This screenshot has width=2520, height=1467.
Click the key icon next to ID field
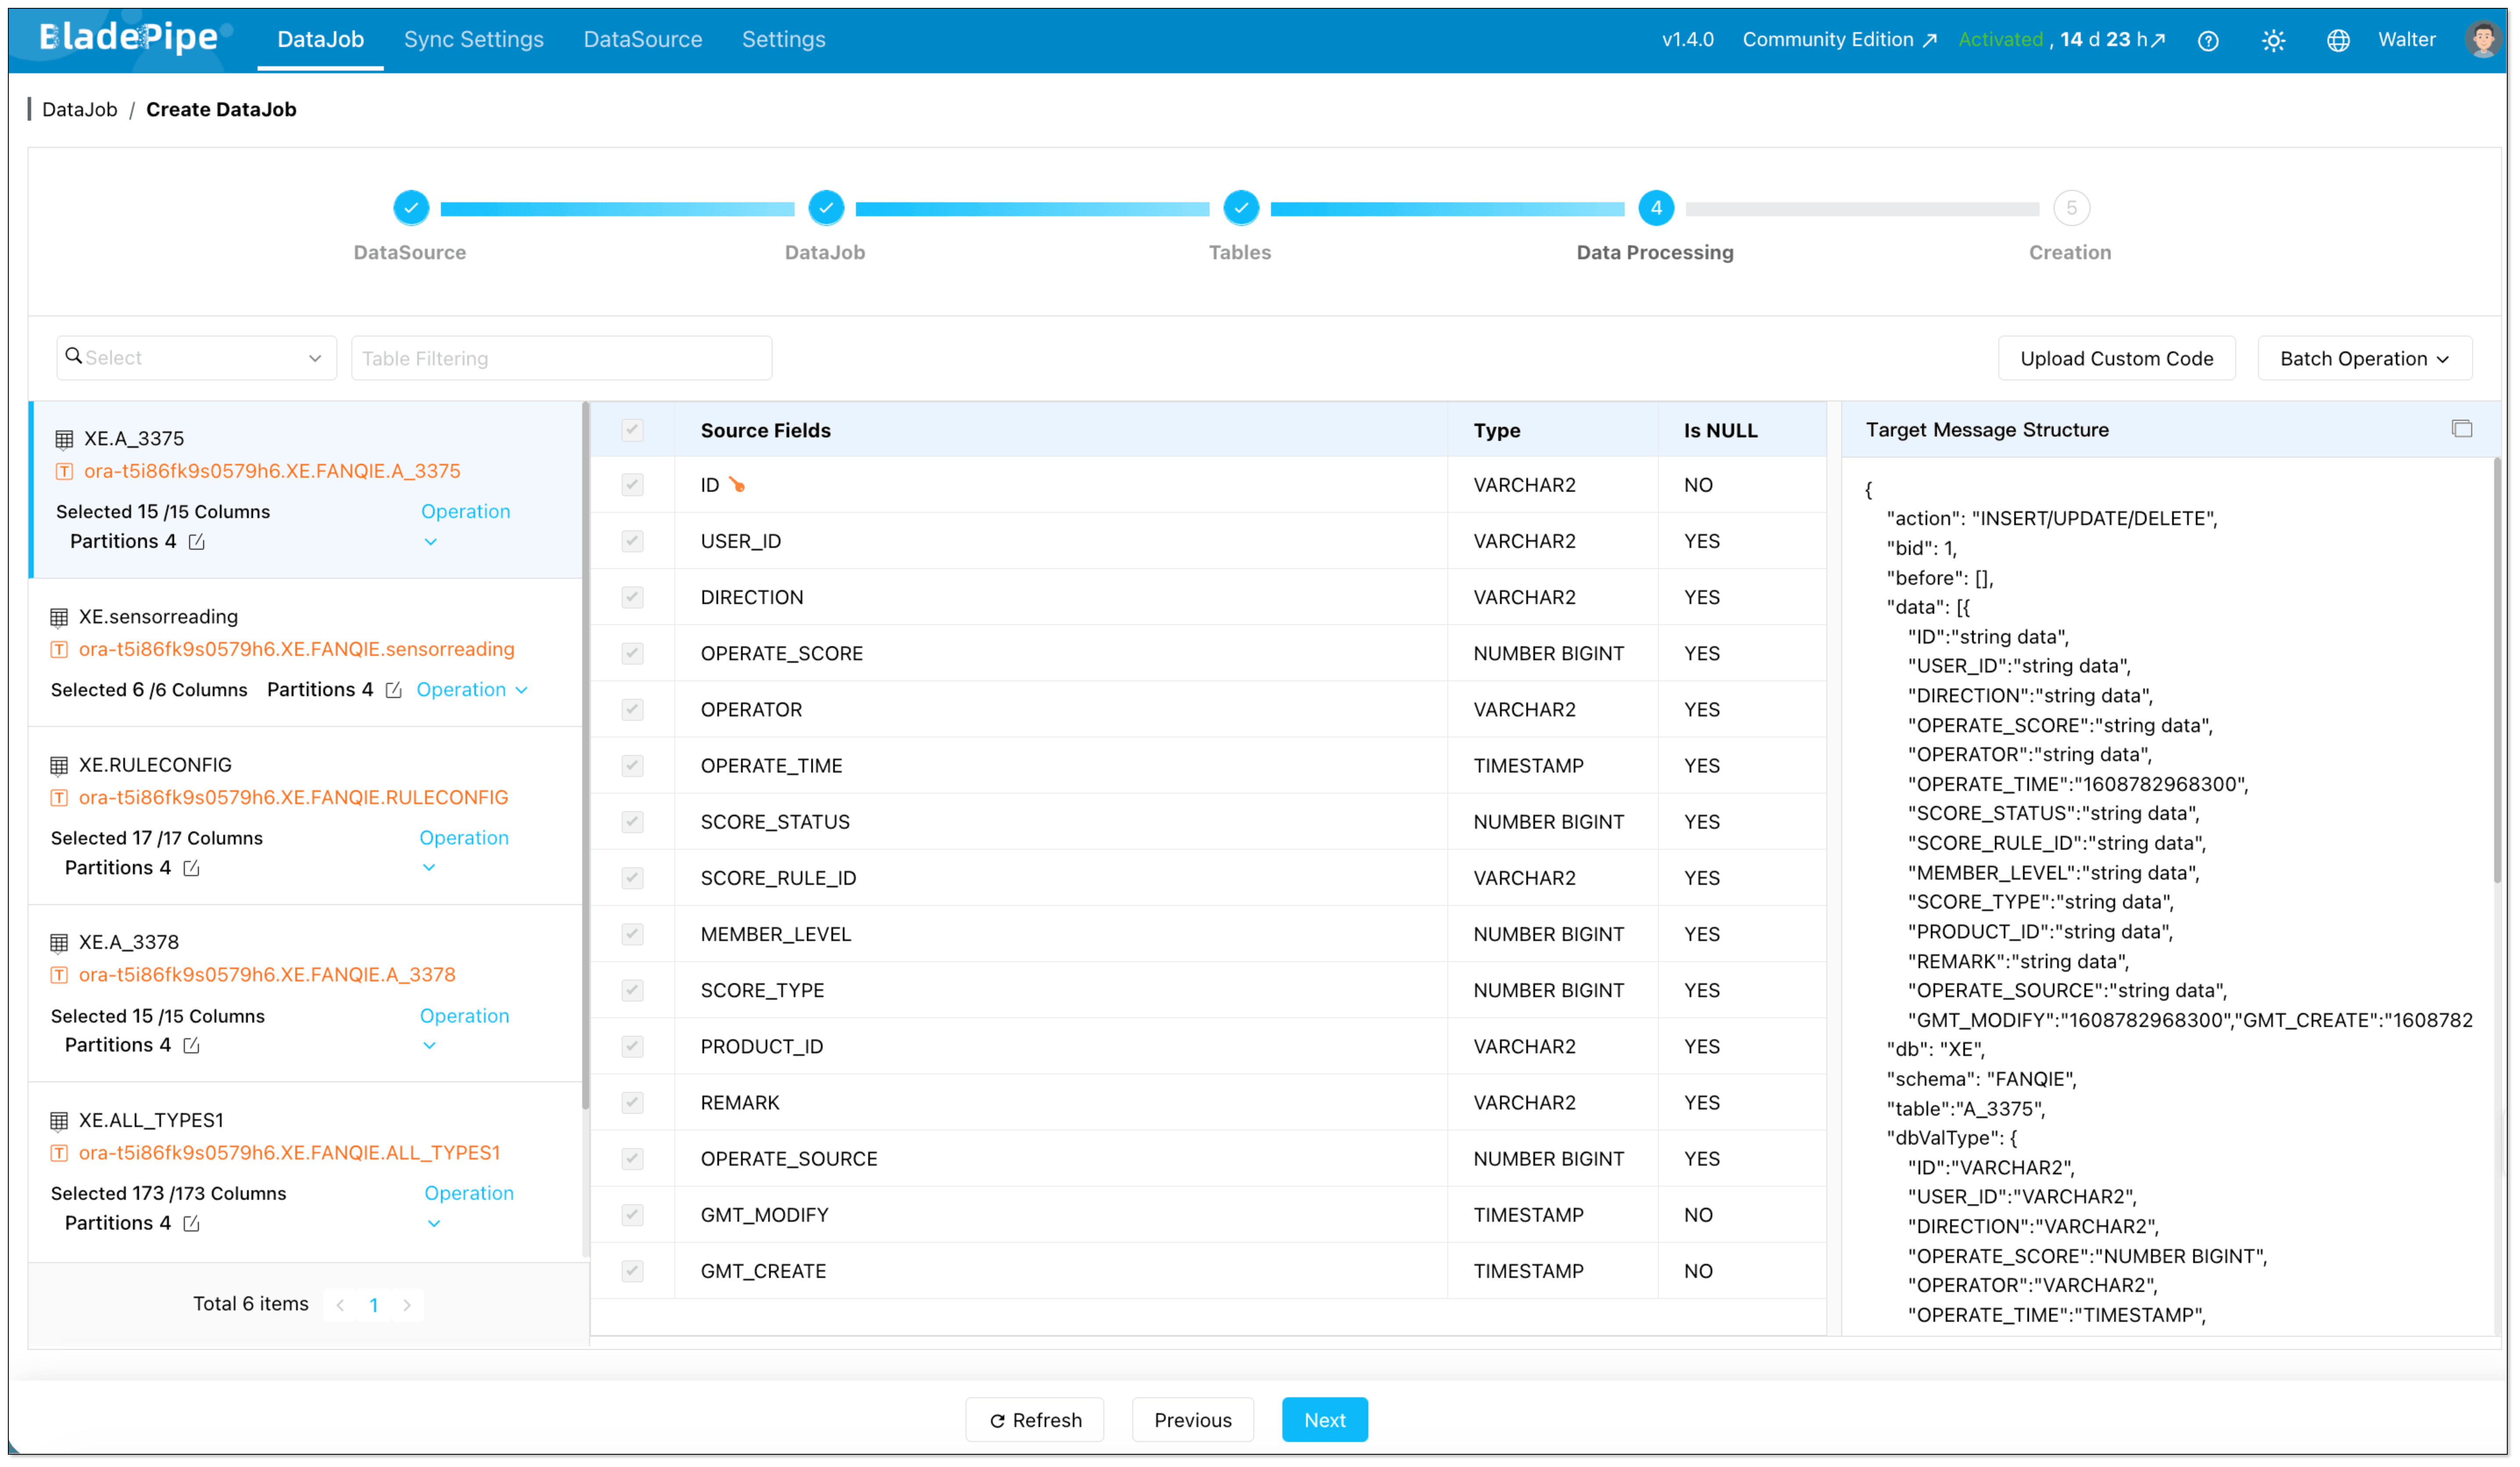pyautogui.click(x=738, y=484)
